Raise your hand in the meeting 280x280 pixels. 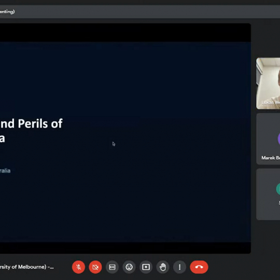point(163,267)
